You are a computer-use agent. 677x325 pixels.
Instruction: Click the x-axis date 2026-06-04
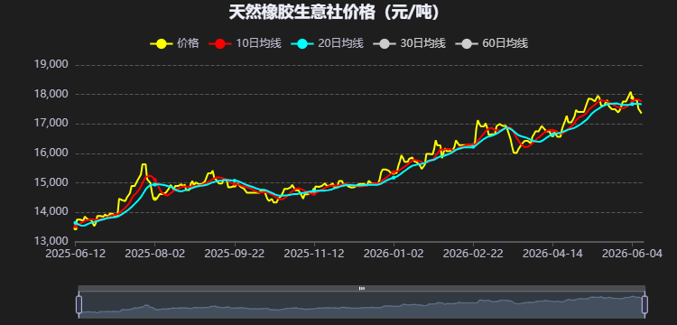coord(632,253)
